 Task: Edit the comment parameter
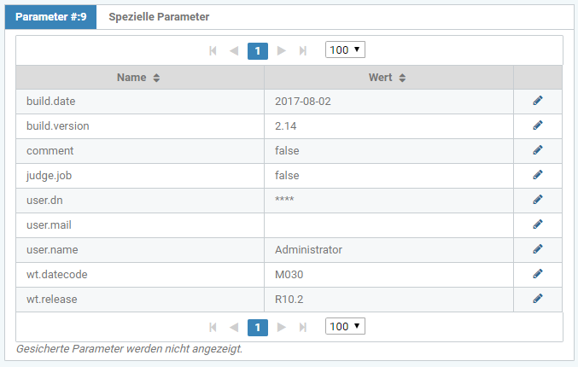(x=538, y=150)
